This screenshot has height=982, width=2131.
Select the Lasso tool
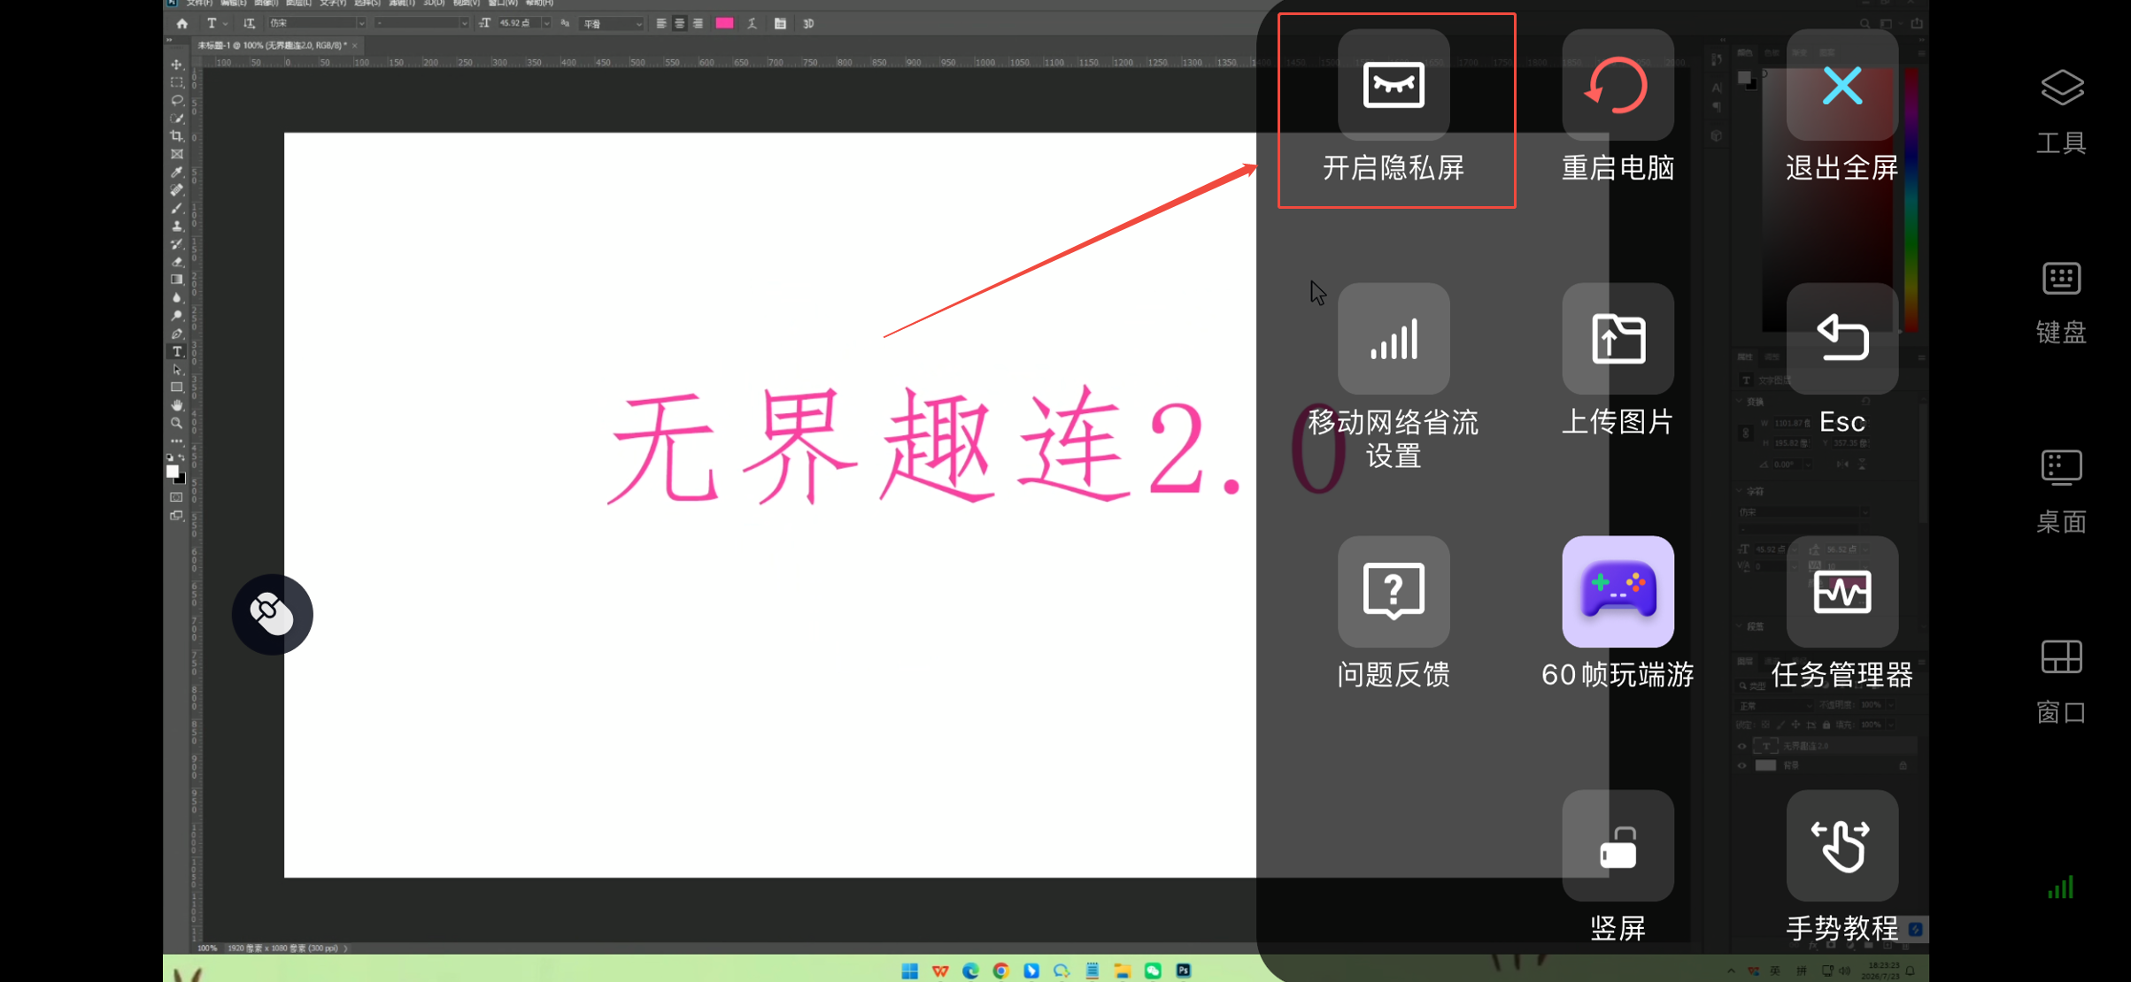[x=177, y=100]
